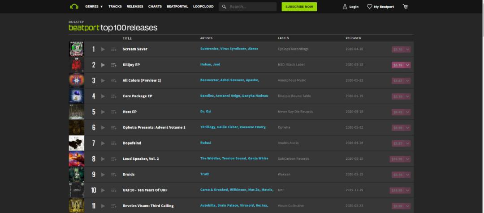Play the Dopefeind release
Viewport: 484px width, 213px height.
tap(103, 143)
